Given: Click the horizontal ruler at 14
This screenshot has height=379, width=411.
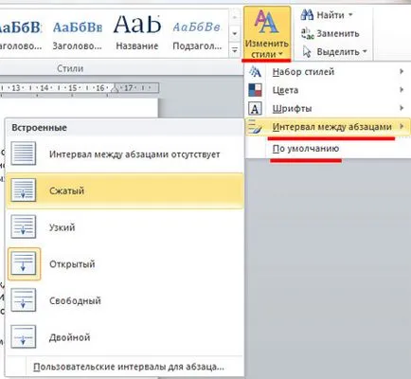Looking at the screenshot, I should [45, 88].
